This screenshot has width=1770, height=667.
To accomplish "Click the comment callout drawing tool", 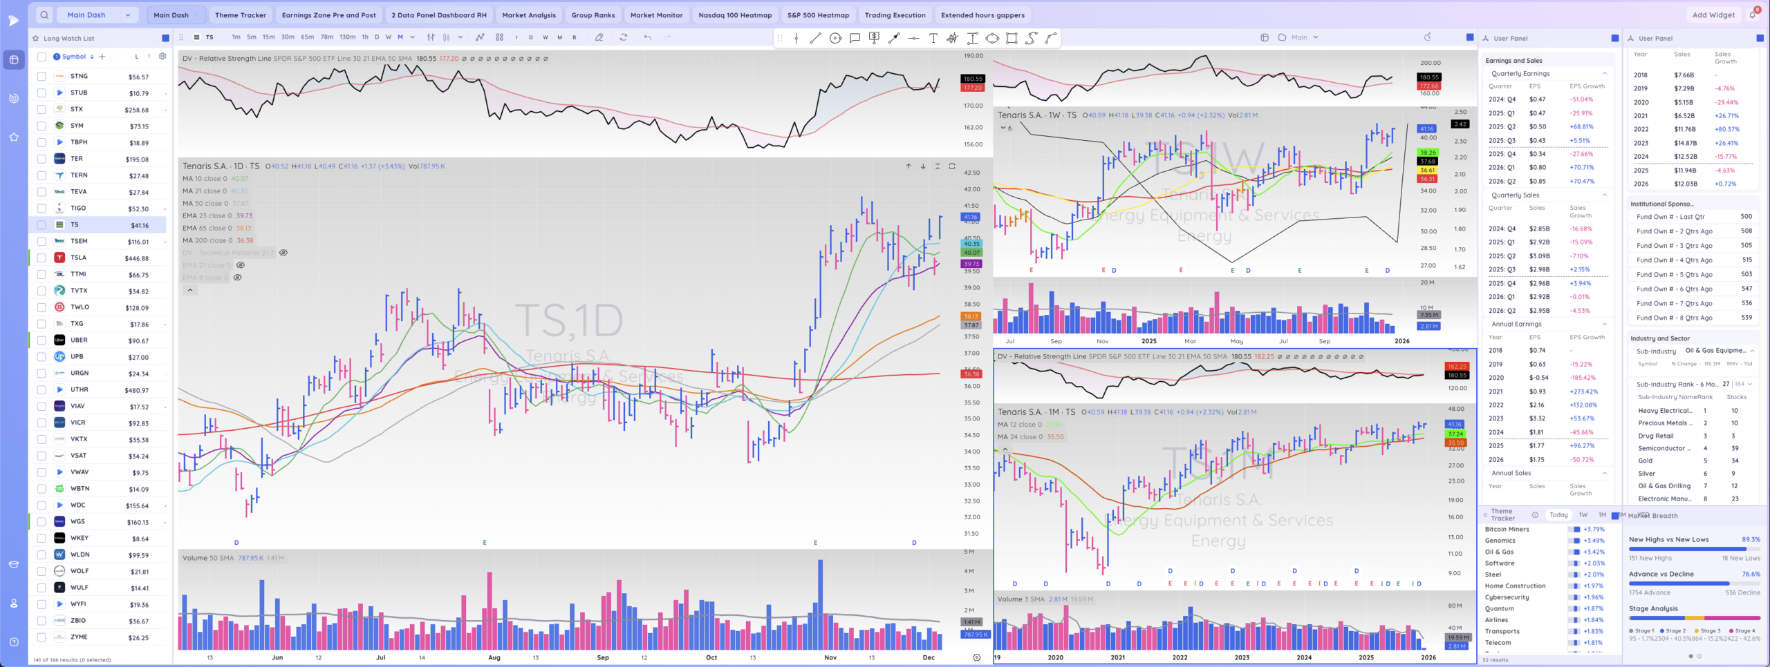I will [855, 38].
